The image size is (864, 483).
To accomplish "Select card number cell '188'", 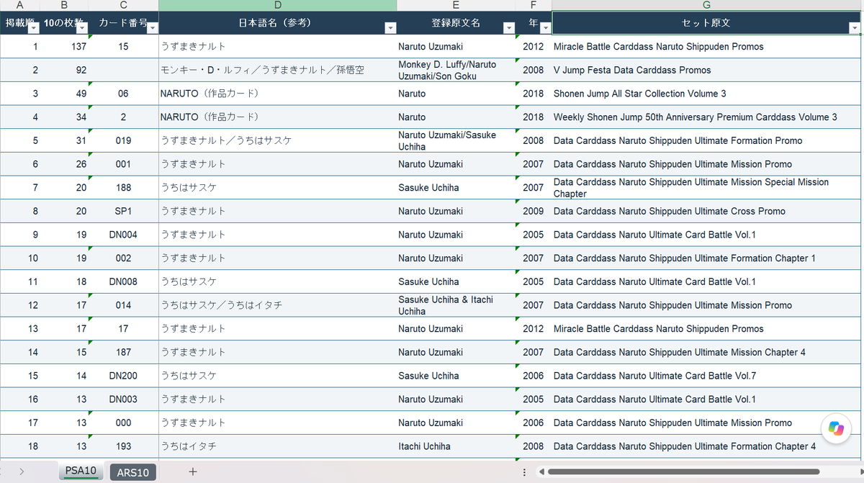I will click(123, 188).
